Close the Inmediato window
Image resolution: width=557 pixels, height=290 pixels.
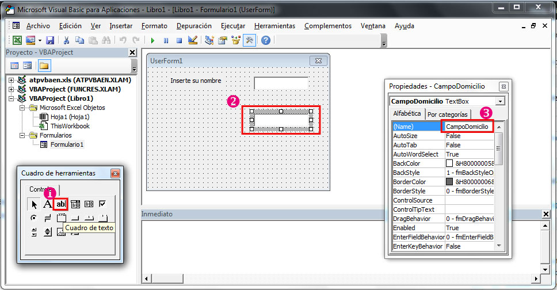pos(546,214)
